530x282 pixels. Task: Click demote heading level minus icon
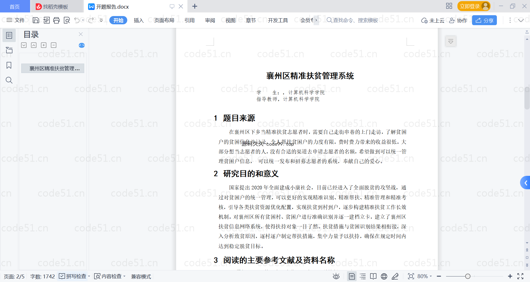click(x=54, y=45)
